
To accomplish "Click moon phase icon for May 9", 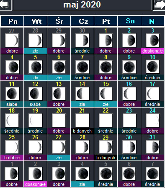I will tap(129, 67).
